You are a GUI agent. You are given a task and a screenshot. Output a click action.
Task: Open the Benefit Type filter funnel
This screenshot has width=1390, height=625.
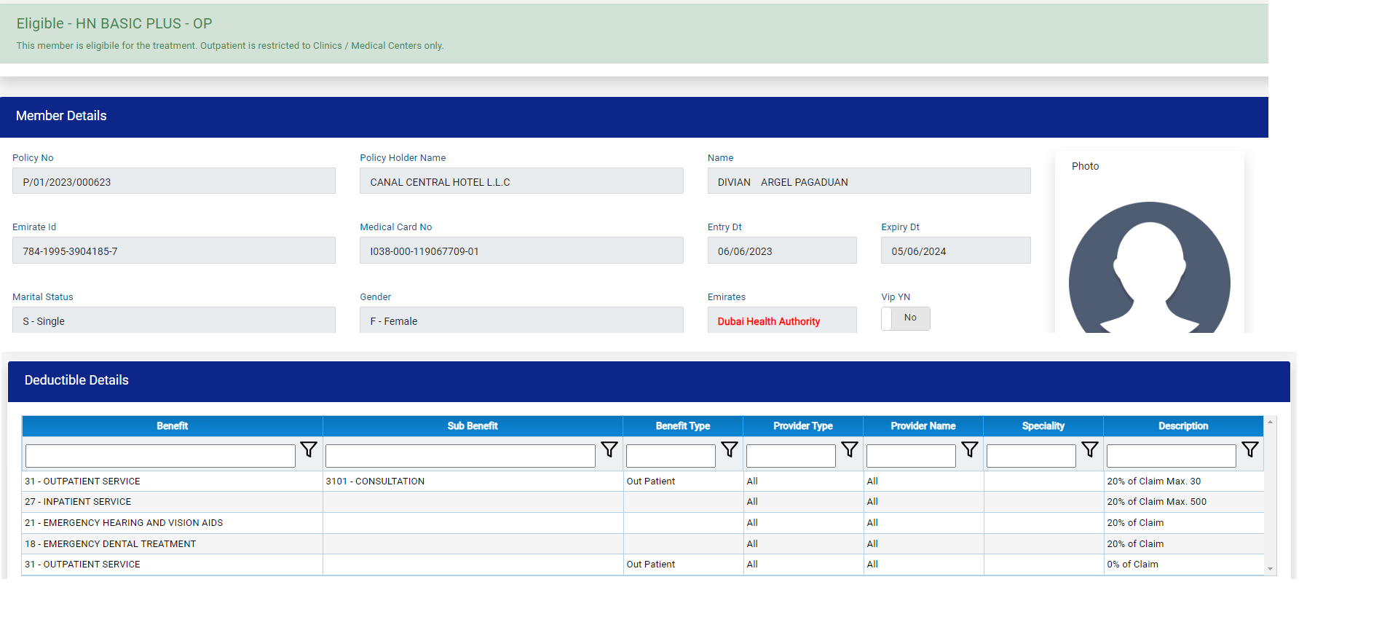click(730, 450)
